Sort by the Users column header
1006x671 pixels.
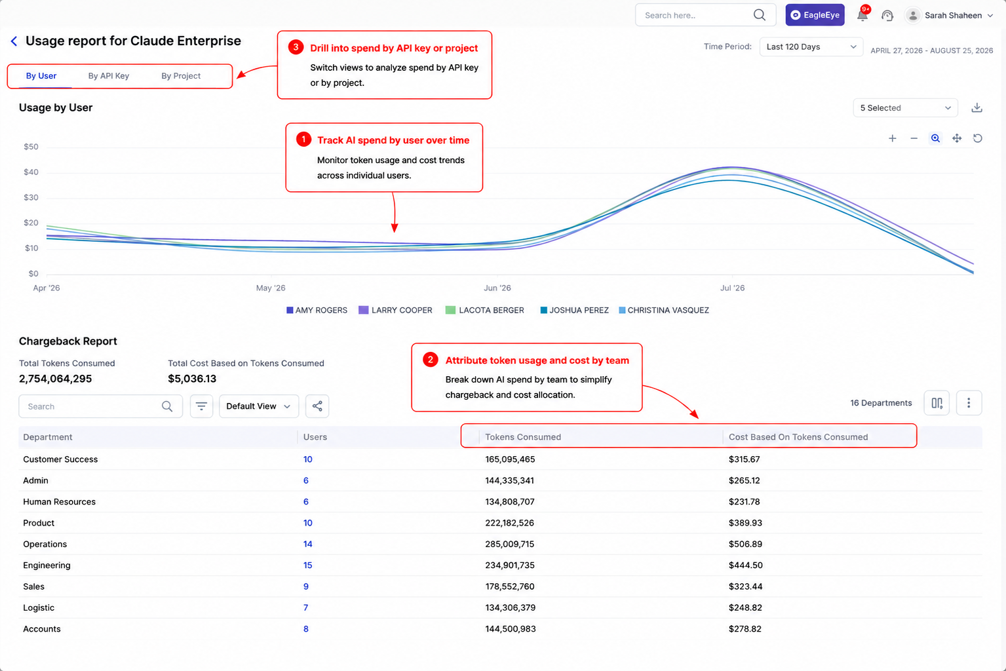[x=315, y=437]
